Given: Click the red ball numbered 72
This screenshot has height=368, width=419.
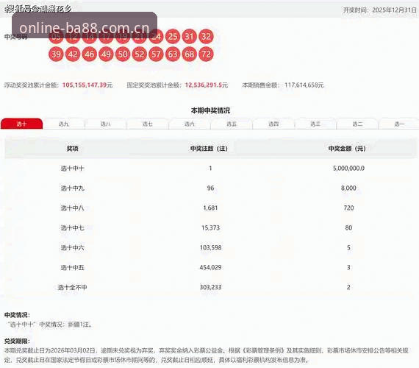Looking at the screenshot, I should pos(206,54).
